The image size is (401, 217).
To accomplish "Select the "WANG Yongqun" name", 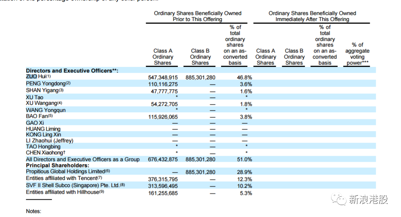I will [46, 110].
